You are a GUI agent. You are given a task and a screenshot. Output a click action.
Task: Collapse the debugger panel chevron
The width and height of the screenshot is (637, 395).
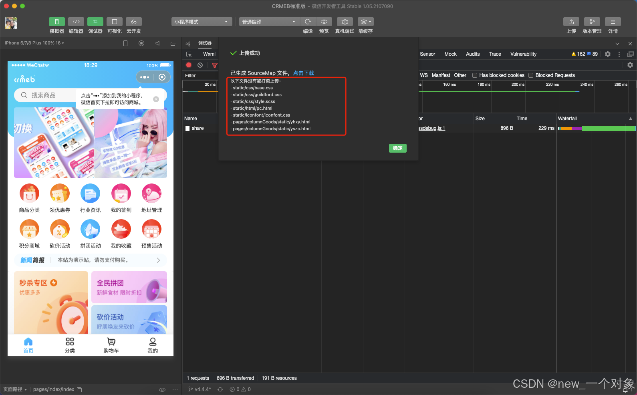[617, 44]
